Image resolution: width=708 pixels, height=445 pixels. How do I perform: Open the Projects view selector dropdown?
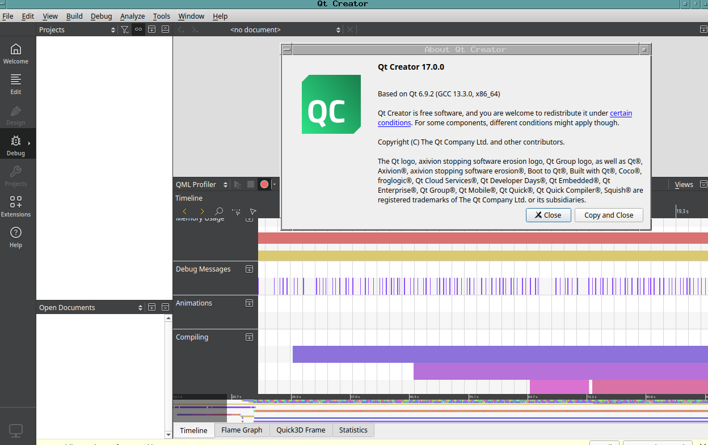77,29
